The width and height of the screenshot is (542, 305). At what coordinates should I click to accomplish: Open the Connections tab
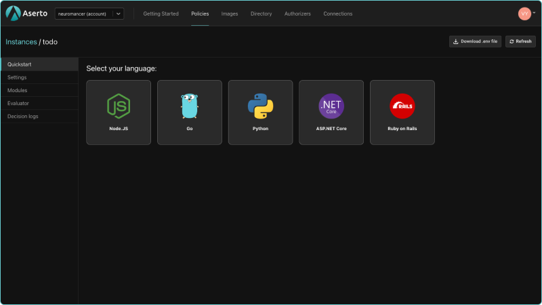coord(337,14)
